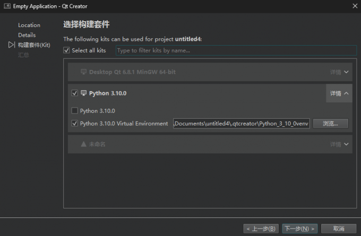Expand 详情 for the 未命名 kit
Screen dimensions: 361x236
(x=339, y=144)
